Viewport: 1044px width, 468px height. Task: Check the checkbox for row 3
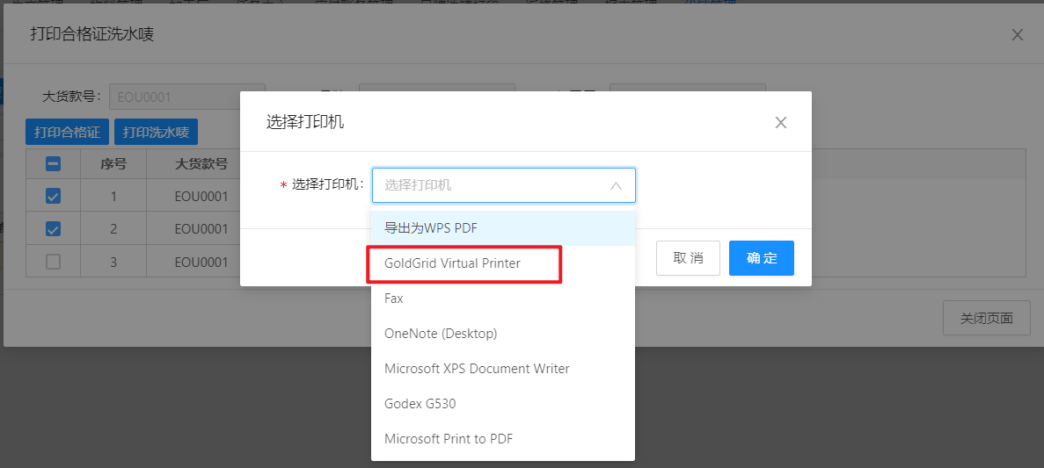click(x=53, y=262)
